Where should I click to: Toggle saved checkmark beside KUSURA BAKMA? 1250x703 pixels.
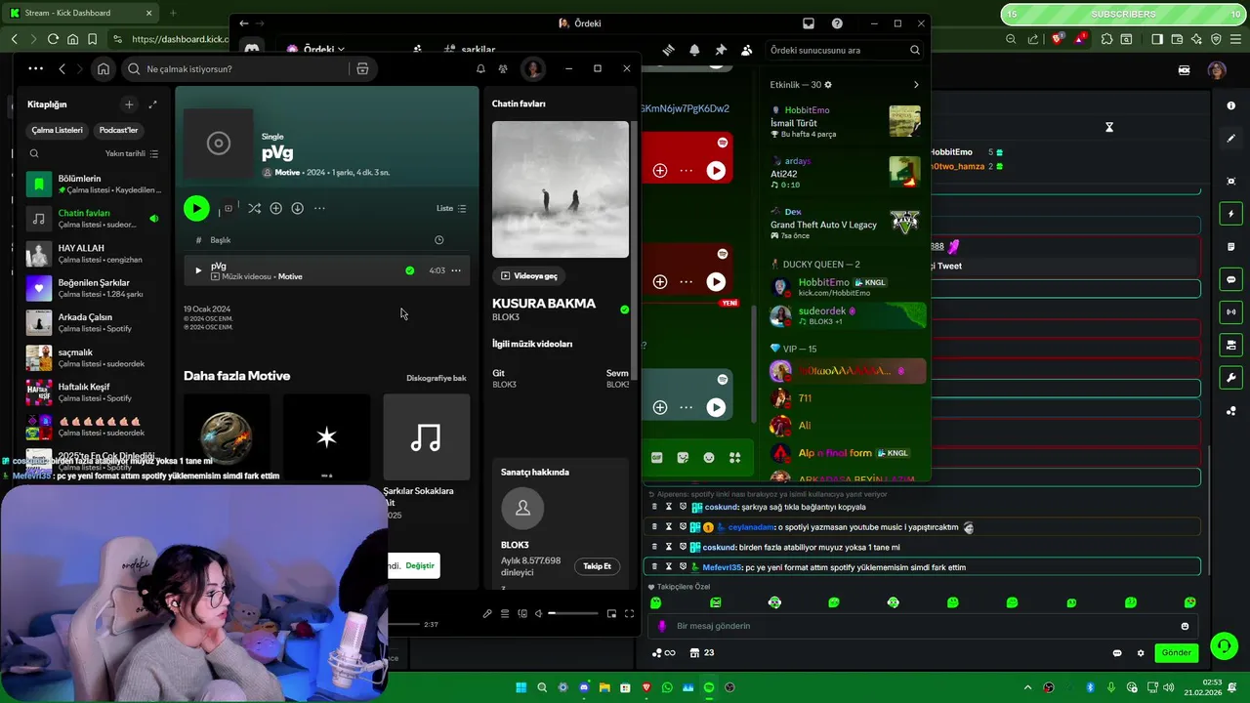point(624,310)
